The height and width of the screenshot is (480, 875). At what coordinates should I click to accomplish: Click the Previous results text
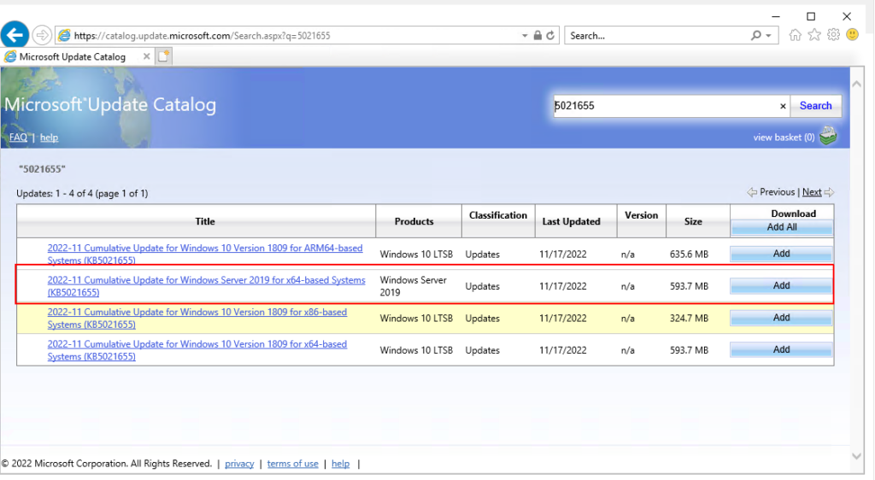(777, 192)
